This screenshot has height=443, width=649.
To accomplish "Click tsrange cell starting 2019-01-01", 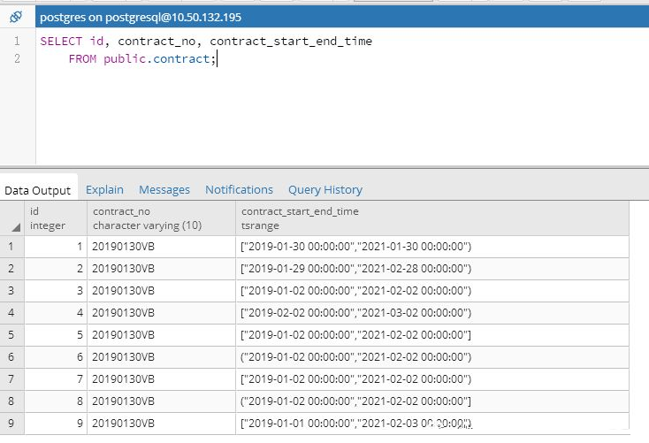I will [432, 424].
